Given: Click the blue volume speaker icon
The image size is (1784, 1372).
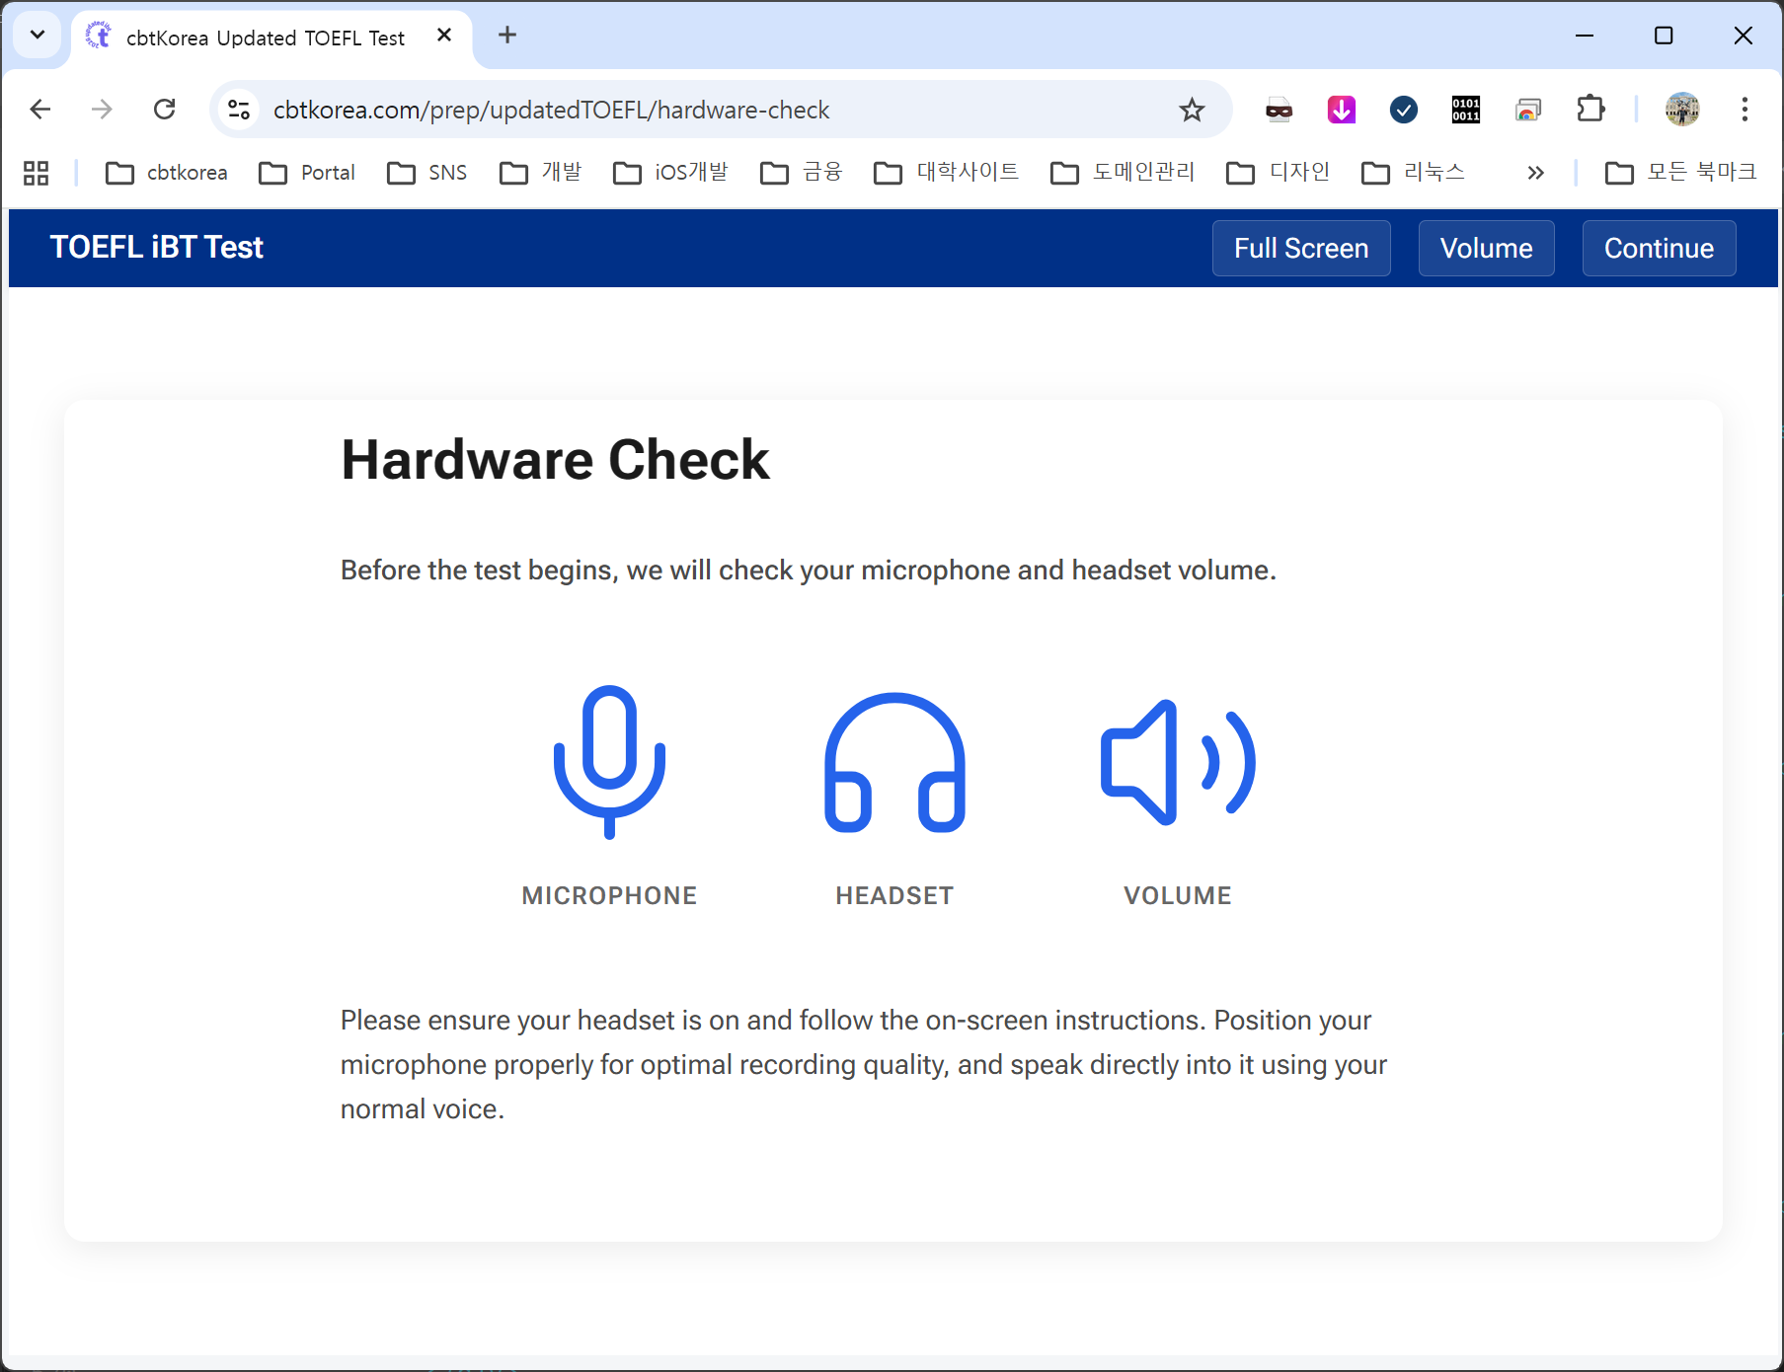Looking at the screenshot, I should click(x=1177, y=762).
